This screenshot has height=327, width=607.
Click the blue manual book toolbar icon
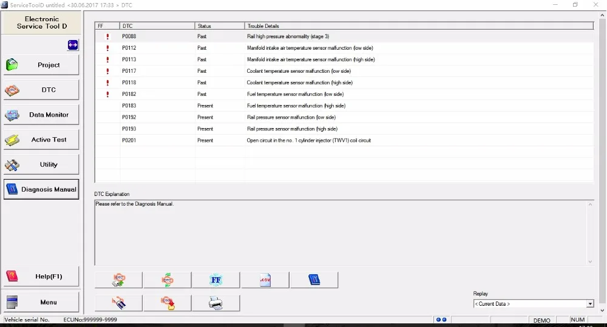click(x=314, y=280)
